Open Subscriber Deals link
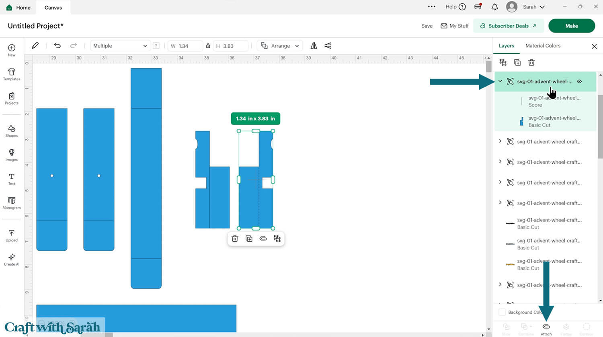 (x=508, y=26)
